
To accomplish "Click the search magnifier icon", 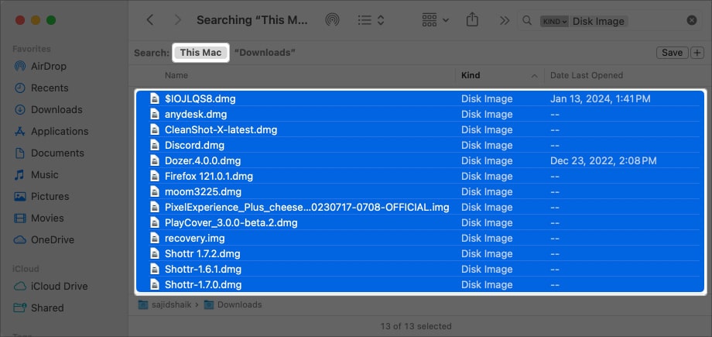I will click(x=527, y=20).
